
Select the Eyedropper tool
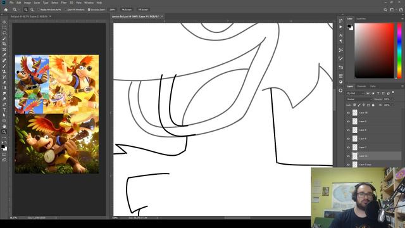click(x=4, y=55)
